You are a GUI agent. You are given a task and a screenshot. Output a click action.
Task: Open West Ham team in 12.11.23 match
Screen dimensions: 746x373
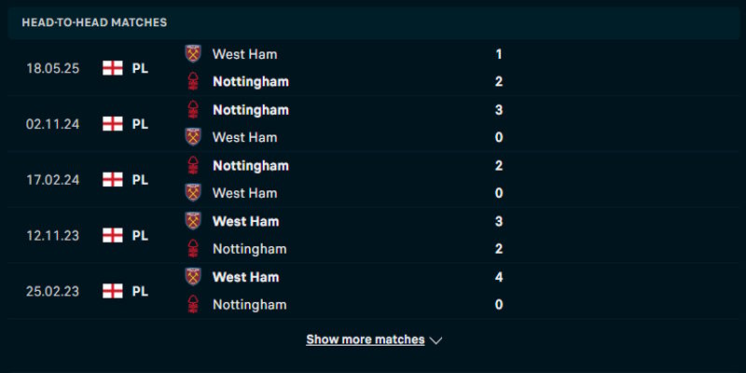(x=244, y=221)
